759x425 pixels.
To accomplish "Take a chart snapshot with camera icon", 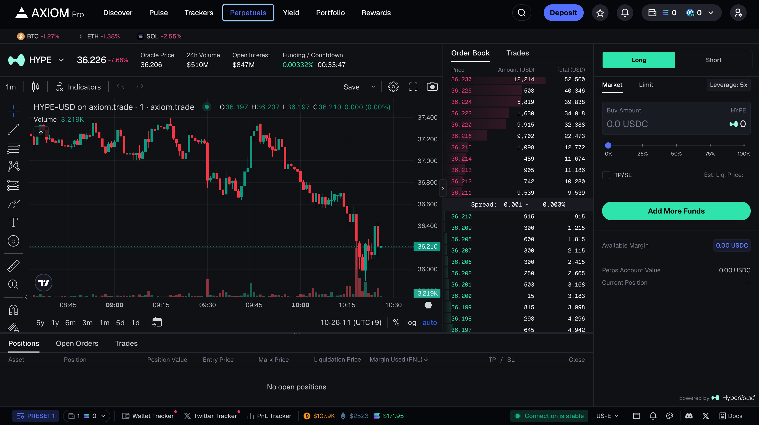I will [432, 87].
